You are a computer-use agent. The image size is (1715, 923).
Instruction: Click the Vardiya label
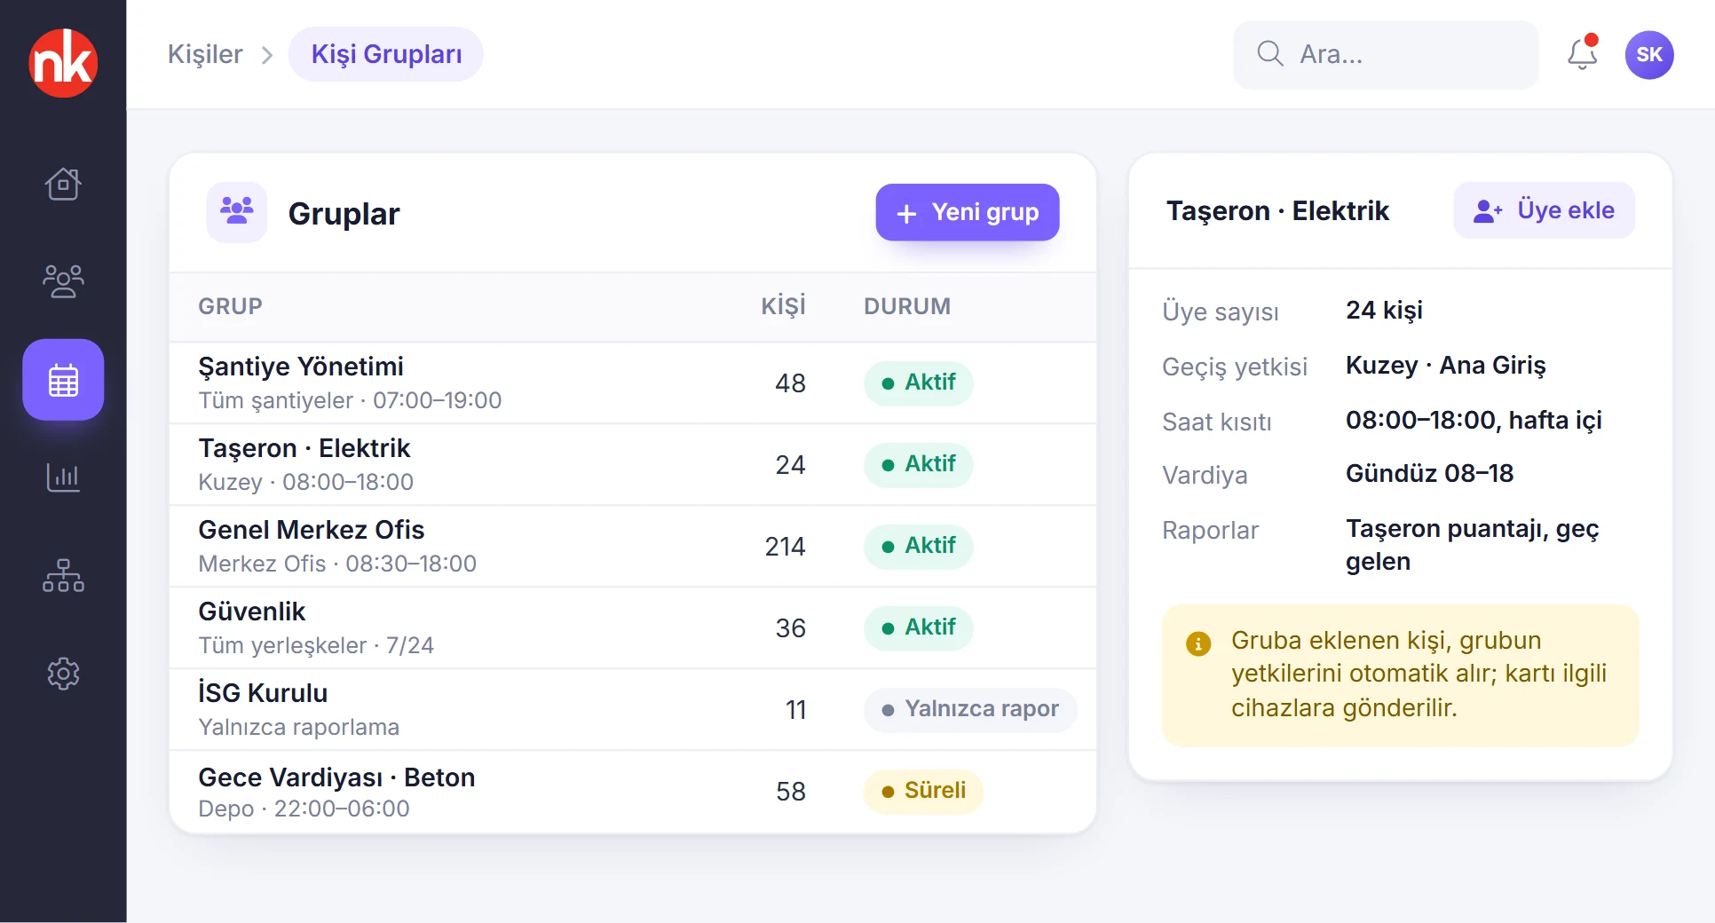click(1205, 476)
